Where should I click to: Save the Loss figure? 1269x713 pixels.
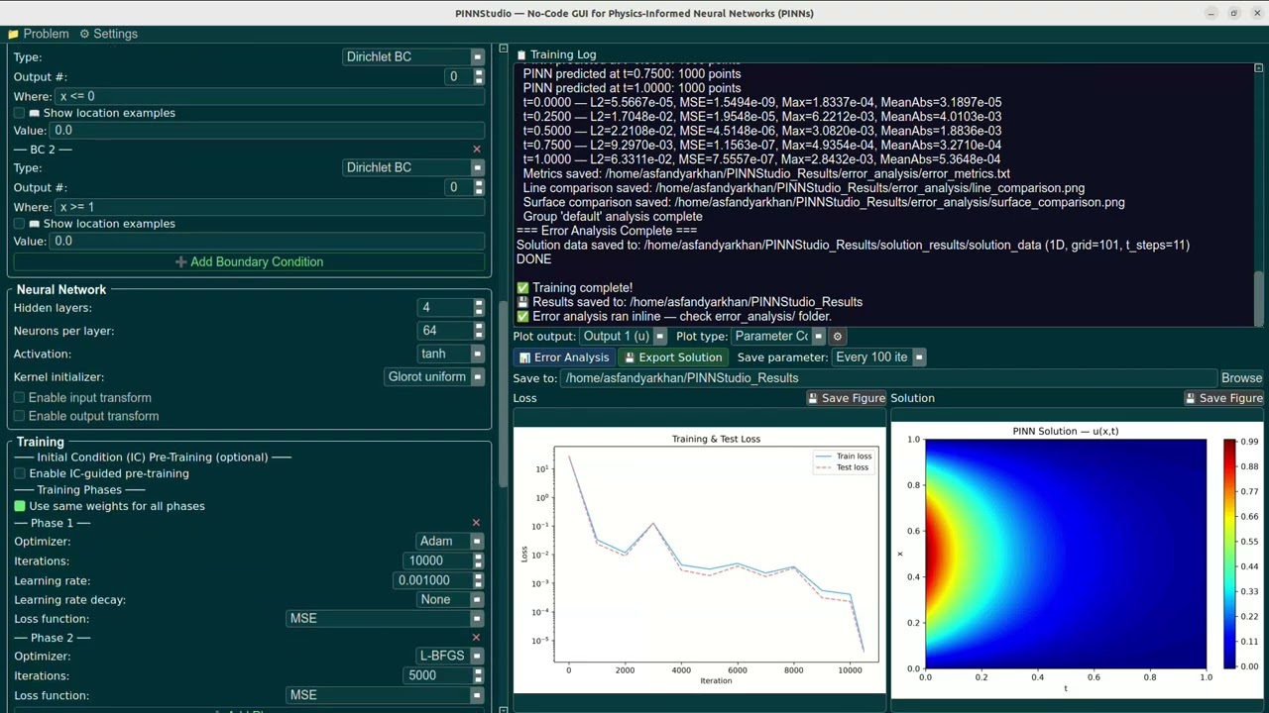846,398
